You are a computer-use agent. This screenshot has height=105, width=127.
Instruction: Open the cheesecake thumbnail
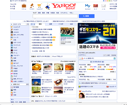tap(59, 67)
